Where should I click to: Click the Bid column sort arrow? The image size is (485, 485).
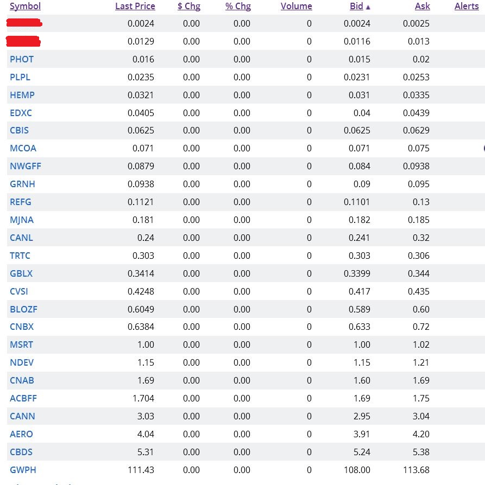click(x=368, y=7)
